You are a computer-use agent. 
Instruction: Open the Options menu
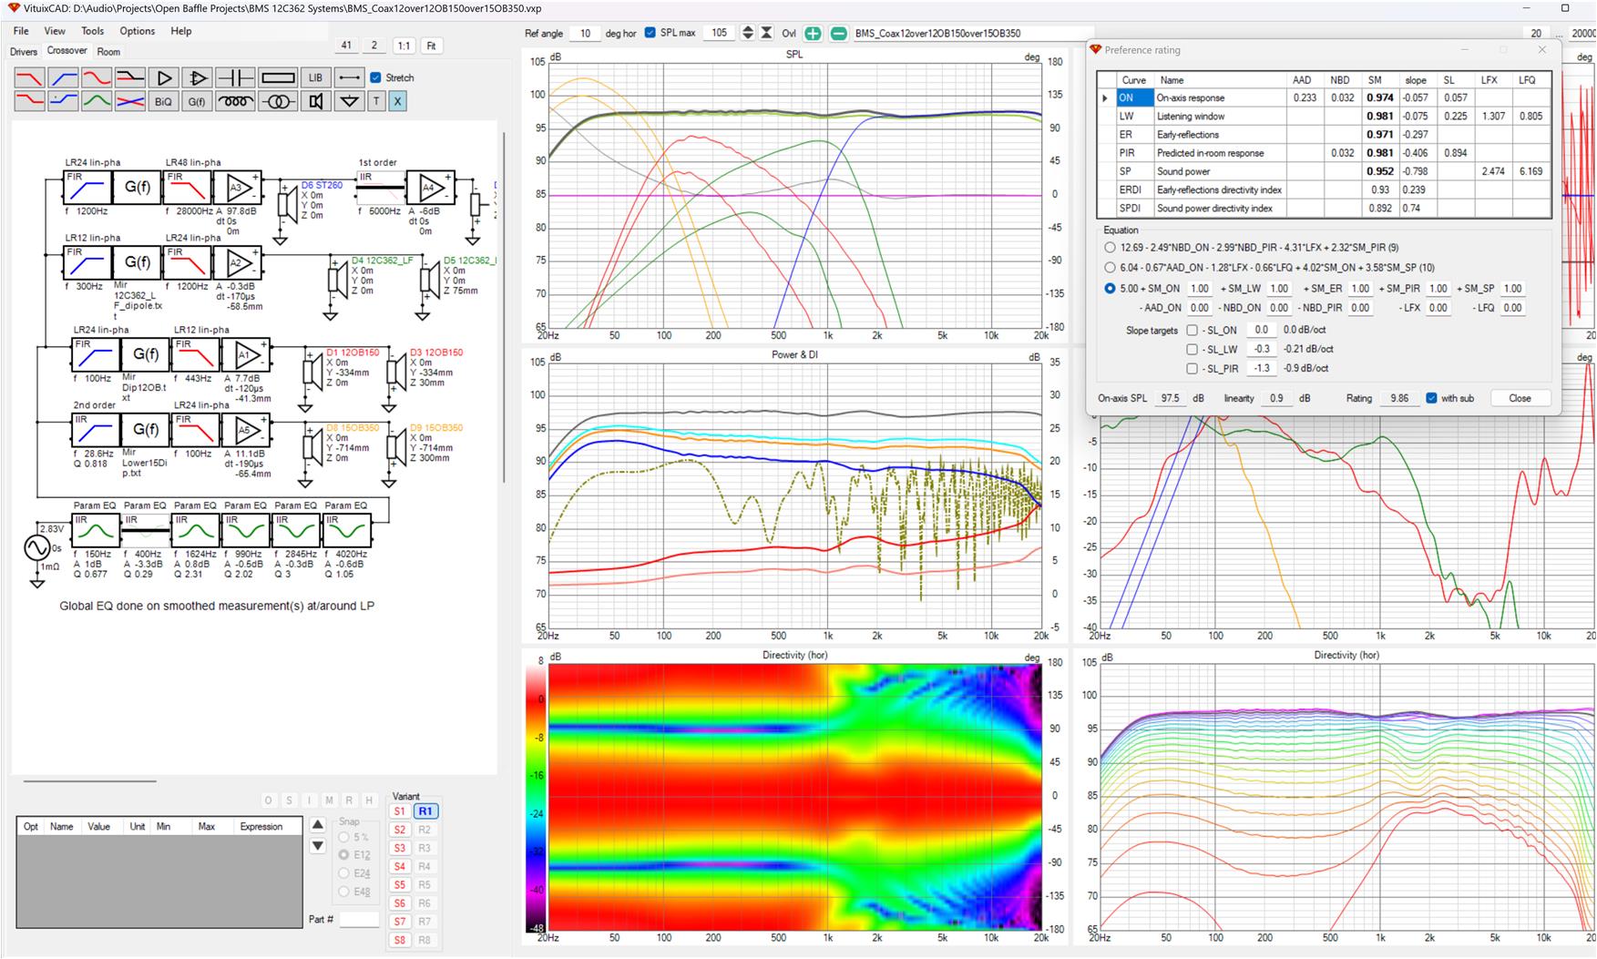(138, 31)
